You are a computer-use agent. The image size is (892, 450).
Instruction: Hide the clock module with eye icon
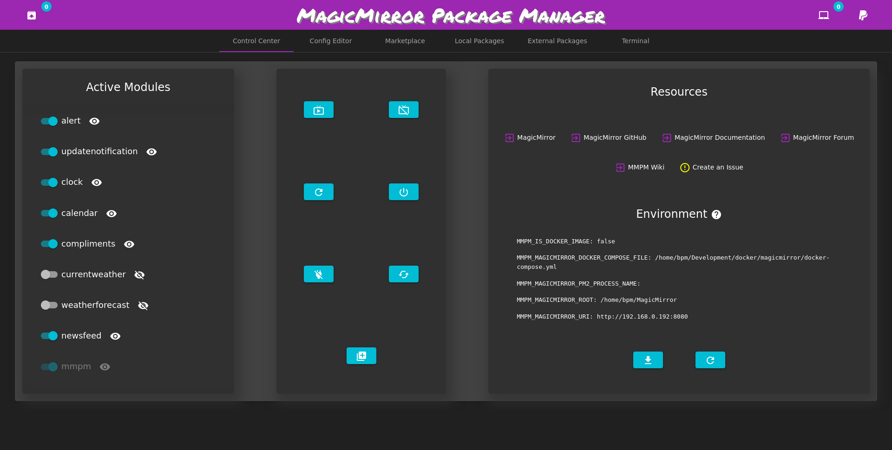coord(97,183)
